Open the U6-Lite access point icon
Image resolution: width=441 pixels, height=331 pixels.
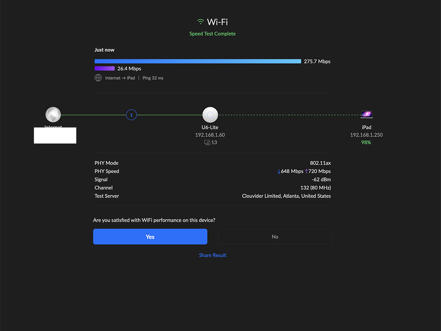click(x=210, y=115)
